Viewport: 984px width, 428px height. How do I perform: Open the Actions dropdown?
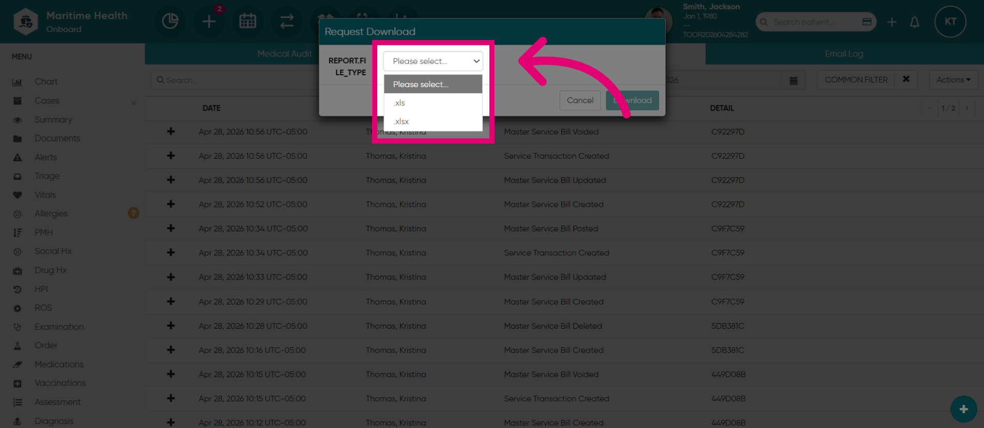(x=953, y=80)
